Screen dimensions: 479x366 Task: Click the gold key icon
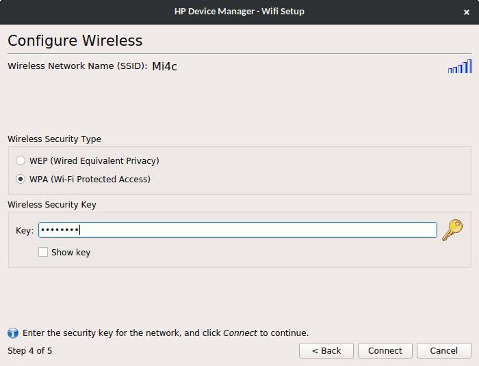coord(452,230)
